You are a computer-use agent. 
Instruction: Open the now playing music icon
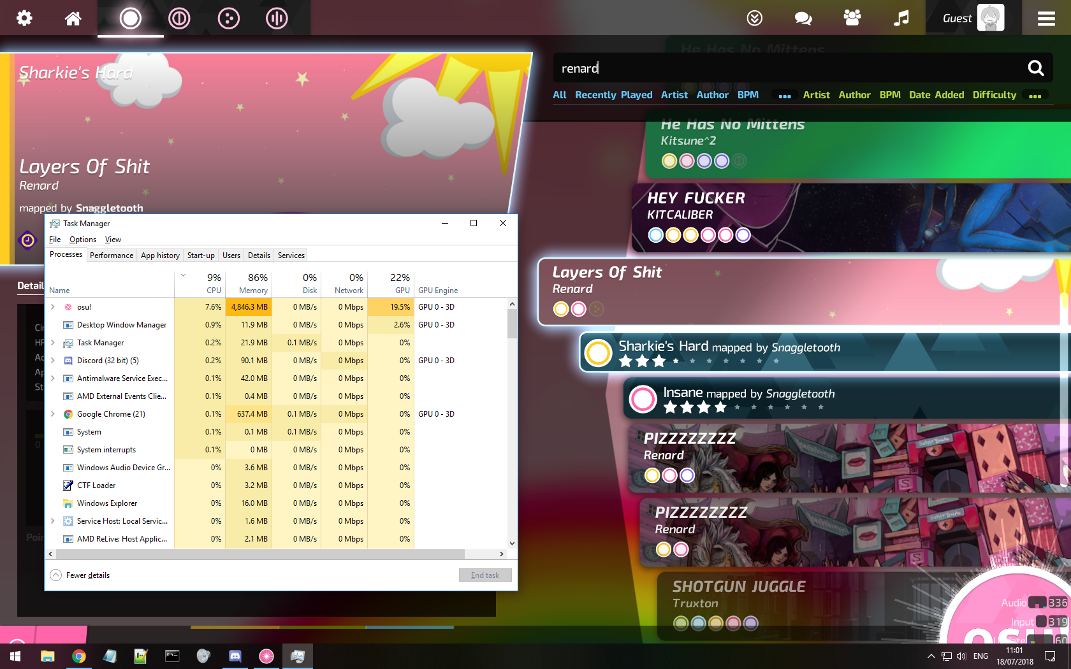pyautogui.click(x=901, y=18)
